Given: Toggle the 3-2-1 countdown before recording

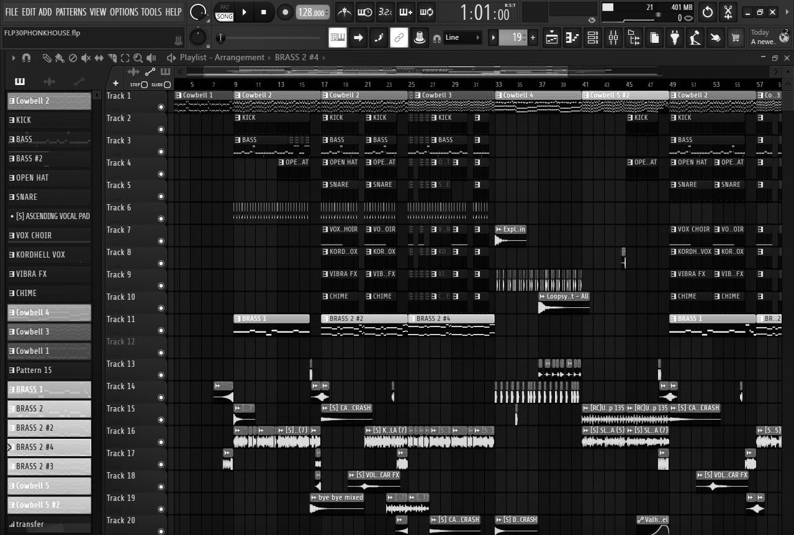Looking at the screenshot, I should tap(385, 12).
